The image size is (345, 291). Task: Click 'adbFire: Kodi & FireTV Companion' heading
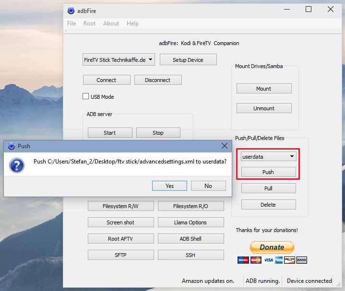[x=199, y=43]
